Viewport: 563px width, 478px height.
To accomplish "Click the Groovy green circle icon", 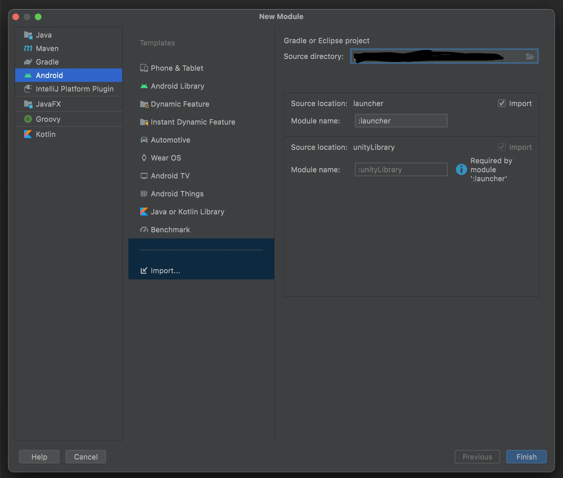I will (x=28, y=119).
